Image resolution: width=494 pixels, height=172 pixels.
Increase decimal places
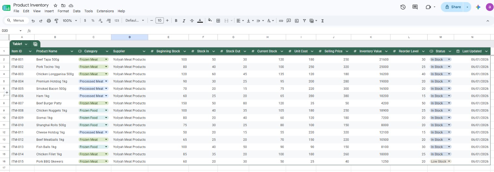point(109,20)
